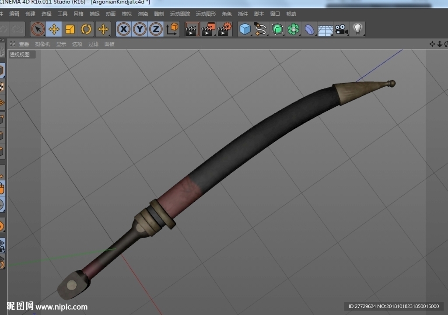Open the viewport 过滤 menu
This screenshot has width=448, height=315.
[93, 44]
